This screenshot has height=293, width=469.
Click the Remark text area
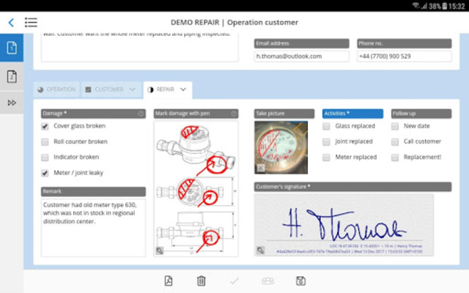point(93,228)
